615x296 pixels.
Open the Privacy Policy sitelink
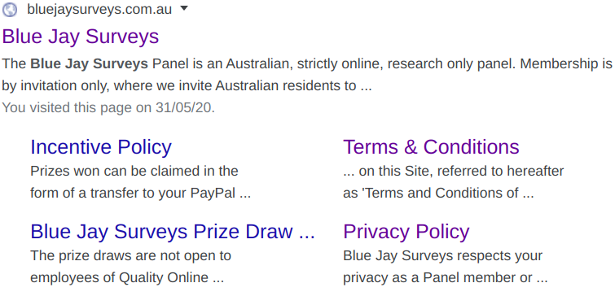point(406,232)
